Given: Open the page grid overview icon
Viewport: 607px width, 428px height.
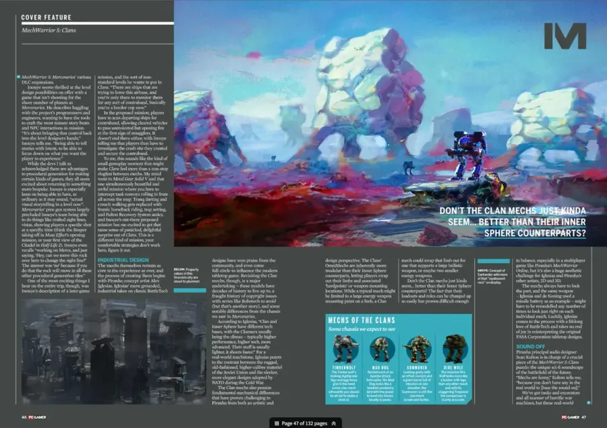Looking at the screenshot, I should point(277,423).
